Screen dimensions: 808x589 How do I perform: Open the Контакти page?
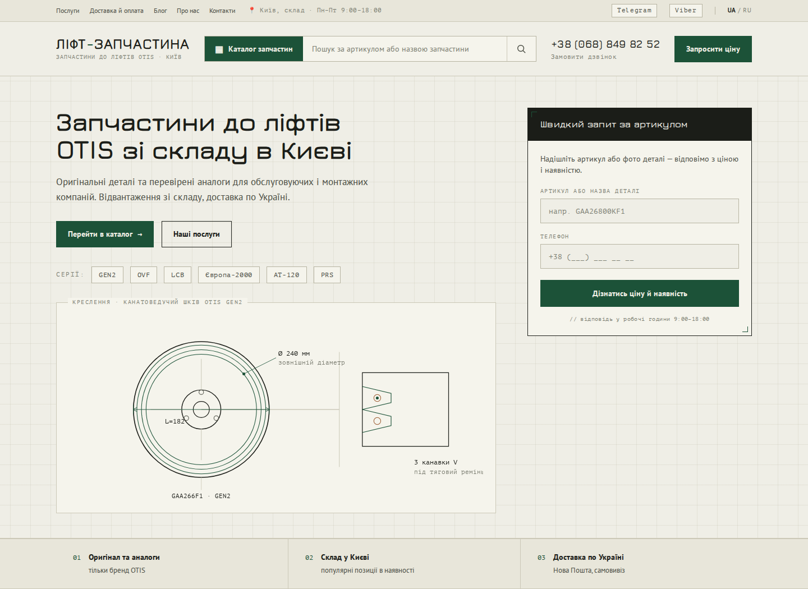coord(222,11)
